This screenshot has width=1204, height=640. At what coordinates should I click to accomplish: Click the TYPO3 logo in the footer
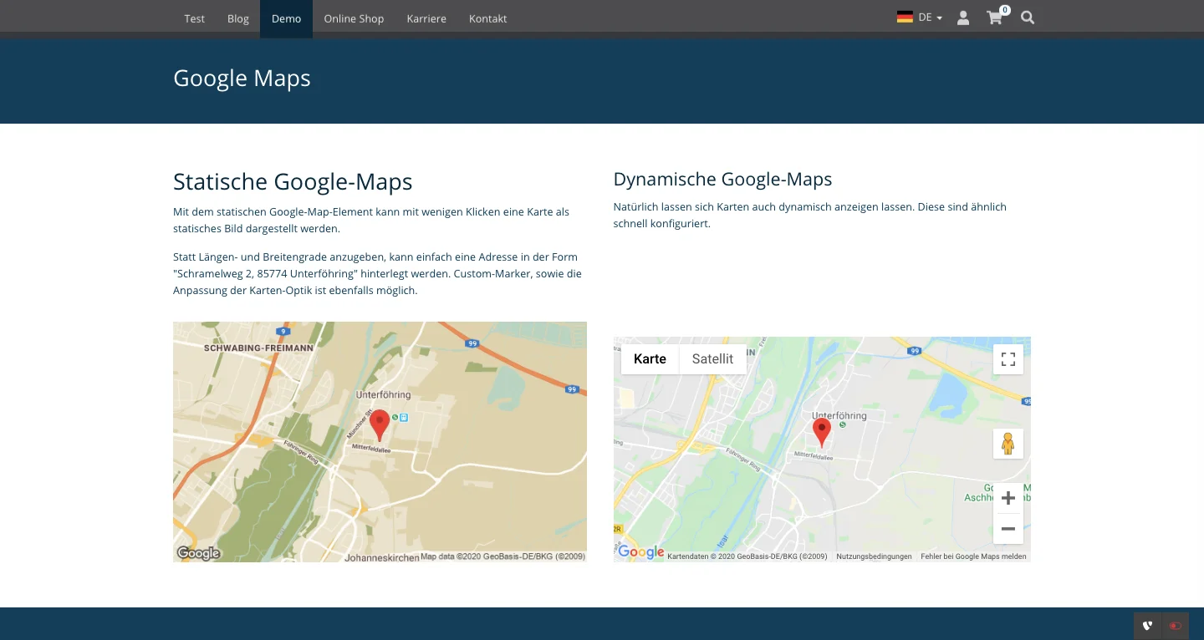tap(1147, 625)
